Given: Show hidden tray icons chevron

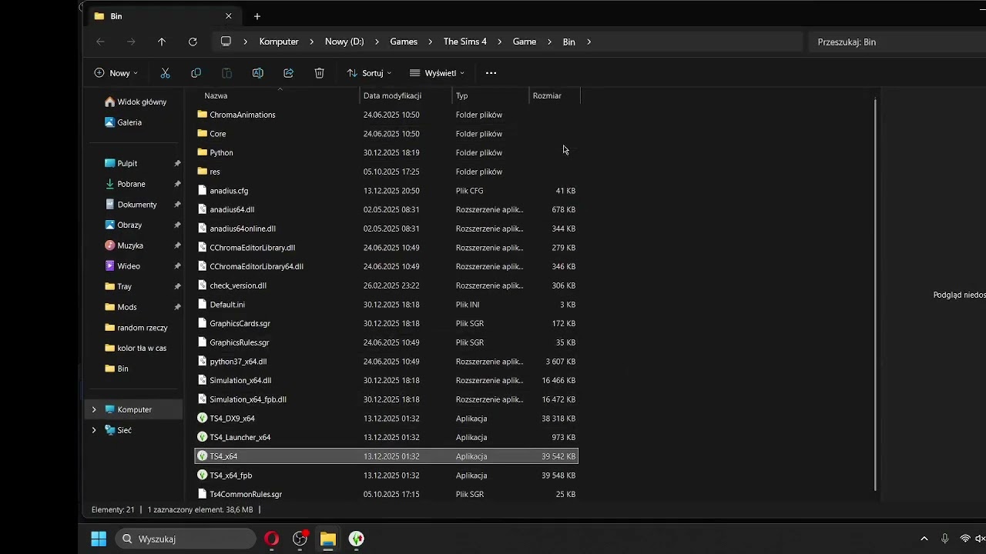Looking at the screenshot, I should pos(924,539).
